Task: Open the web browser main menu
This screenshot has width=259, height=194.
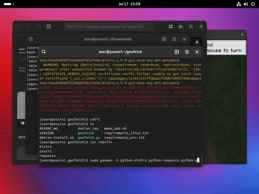Action: pyautogui.click(x=191, y=27)
